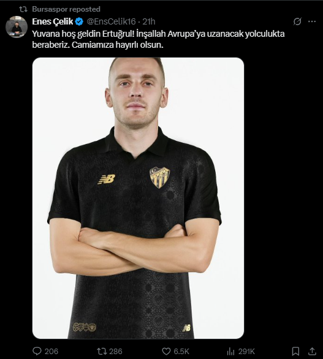
Task: Click the Grok explain icon
Action: 297,21
